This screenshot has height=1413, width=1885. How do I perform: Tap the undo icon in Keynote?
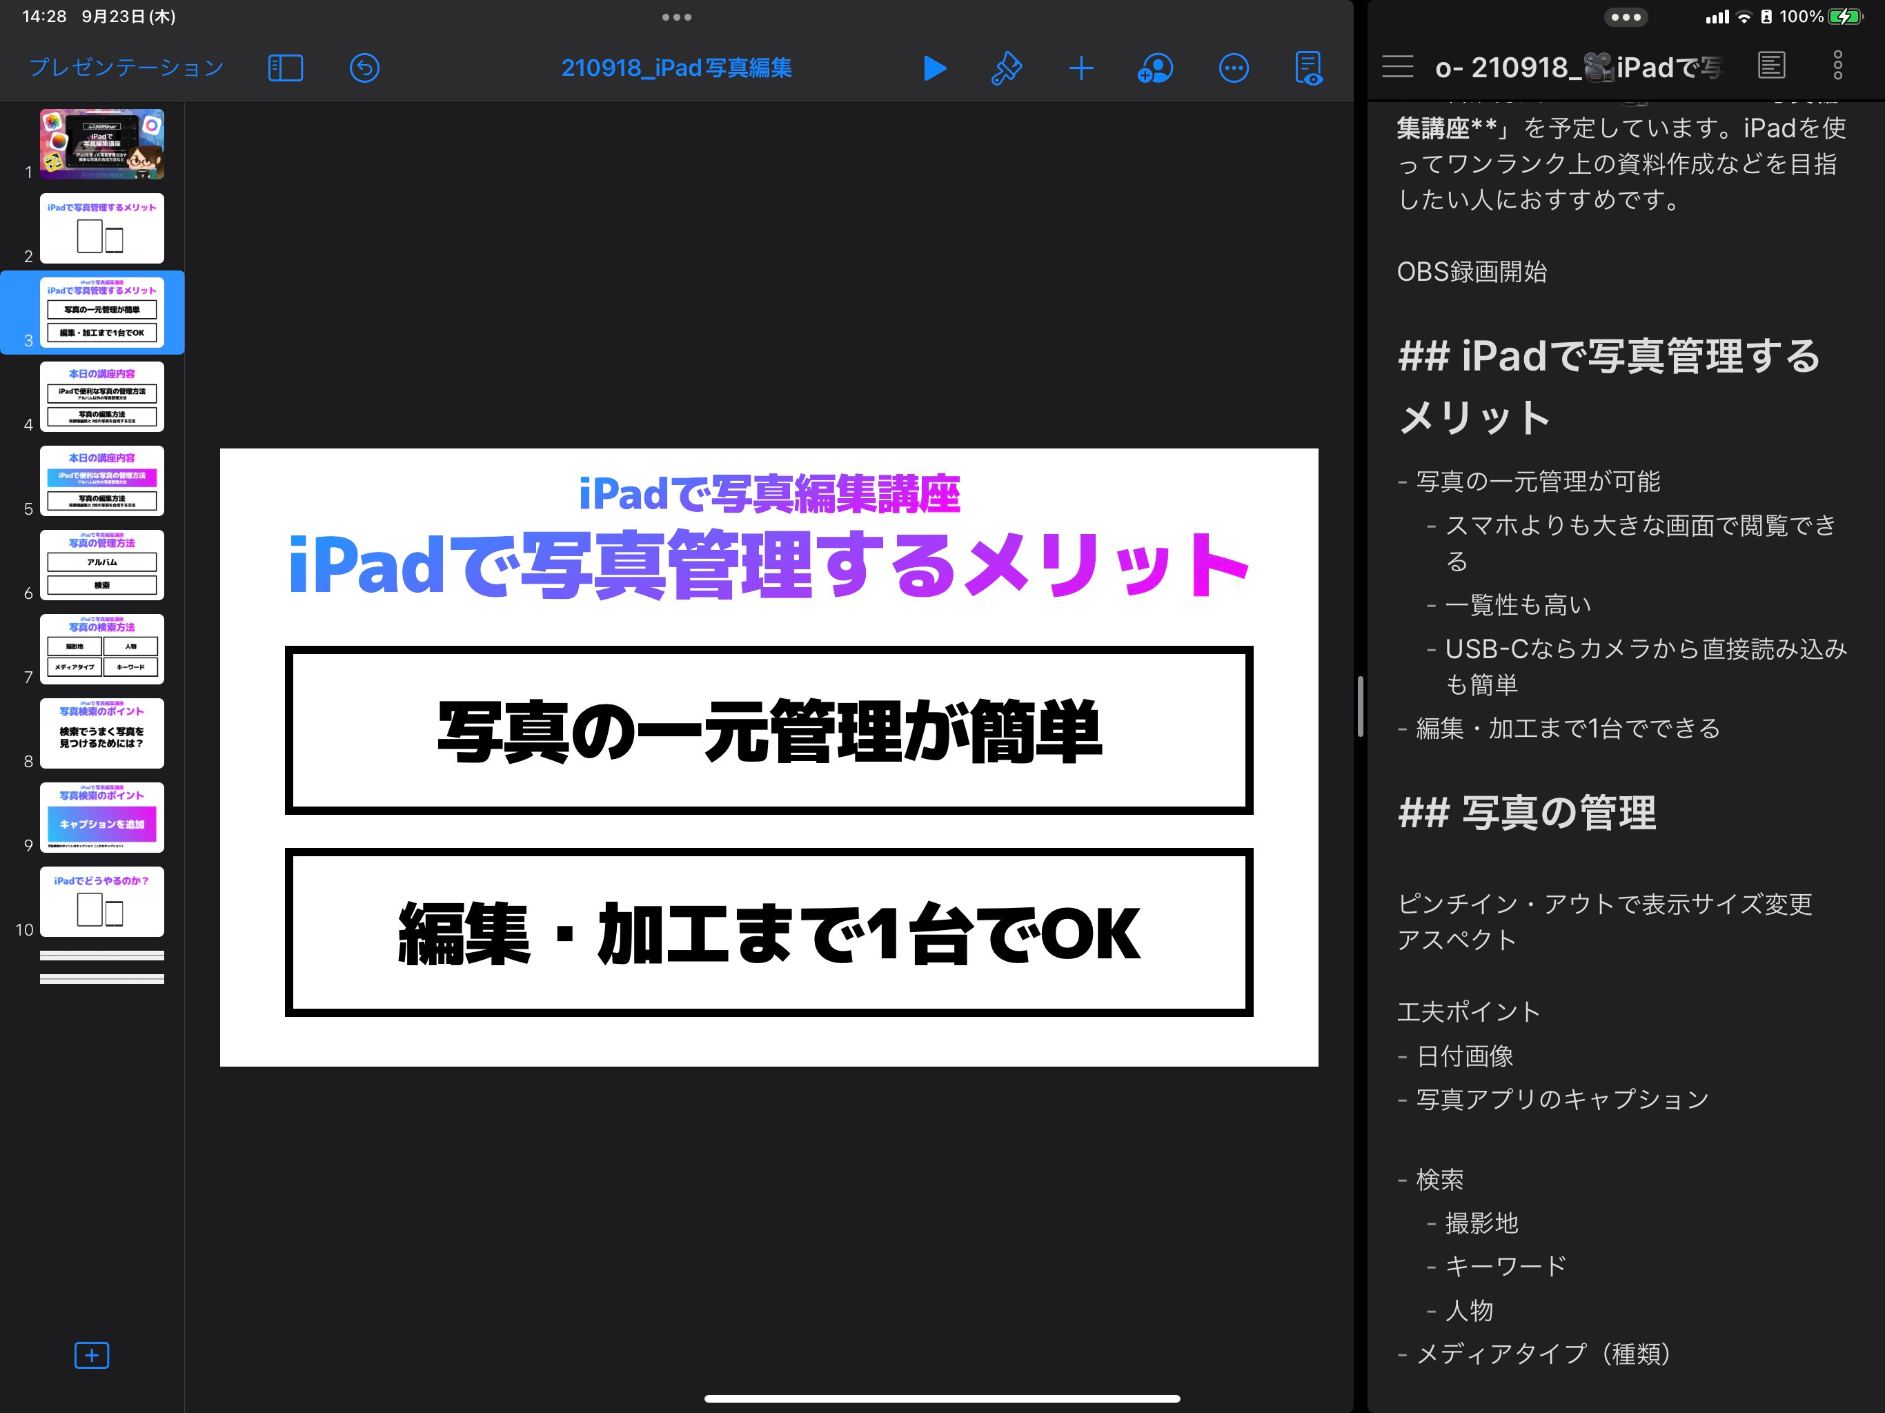[x=365, y=68]
